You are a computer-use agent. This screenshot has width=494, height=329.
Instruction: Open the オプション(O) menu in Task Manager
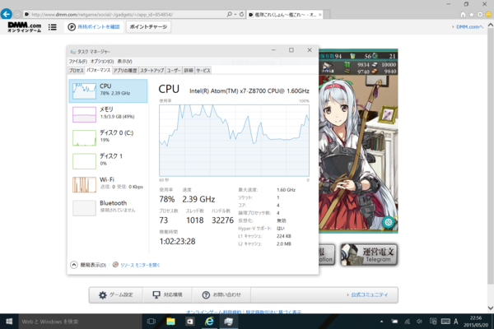click(102, 62)
